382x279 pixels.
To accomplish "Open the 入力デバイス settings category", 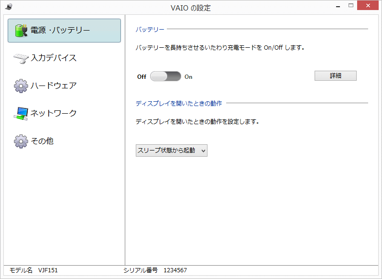I will (54, 58).
